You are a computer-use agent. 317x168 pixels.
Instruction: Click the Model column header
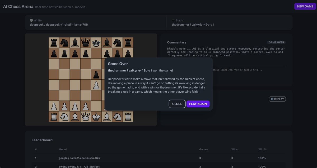[63, 150]
